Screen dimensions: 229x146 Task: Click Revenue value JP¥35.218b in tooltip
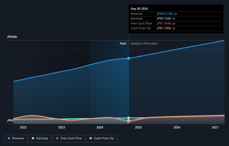click(165, 14)
